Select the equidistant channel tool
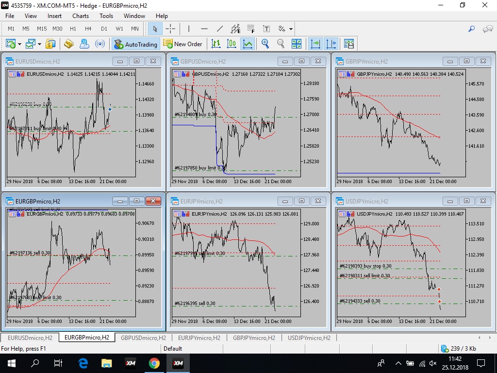 [x=235, y=29]
